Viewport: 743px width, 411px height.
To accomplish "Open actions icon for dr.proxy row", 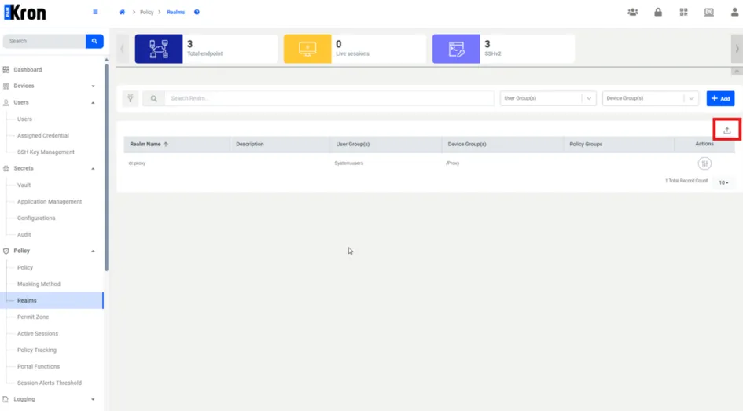I will [704, 163].
